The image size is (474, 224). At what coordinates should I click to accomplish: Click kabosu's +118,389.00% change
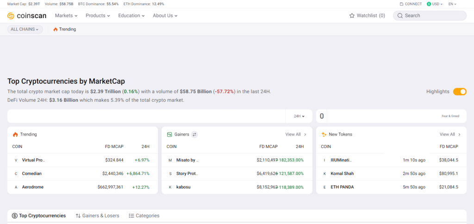coord(290,187)
